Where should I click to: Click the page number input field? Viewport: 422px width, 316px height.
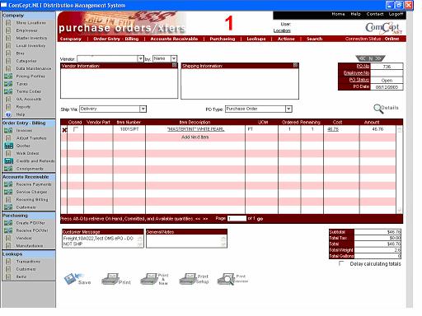pyautogui.click(x=237, y=218)
